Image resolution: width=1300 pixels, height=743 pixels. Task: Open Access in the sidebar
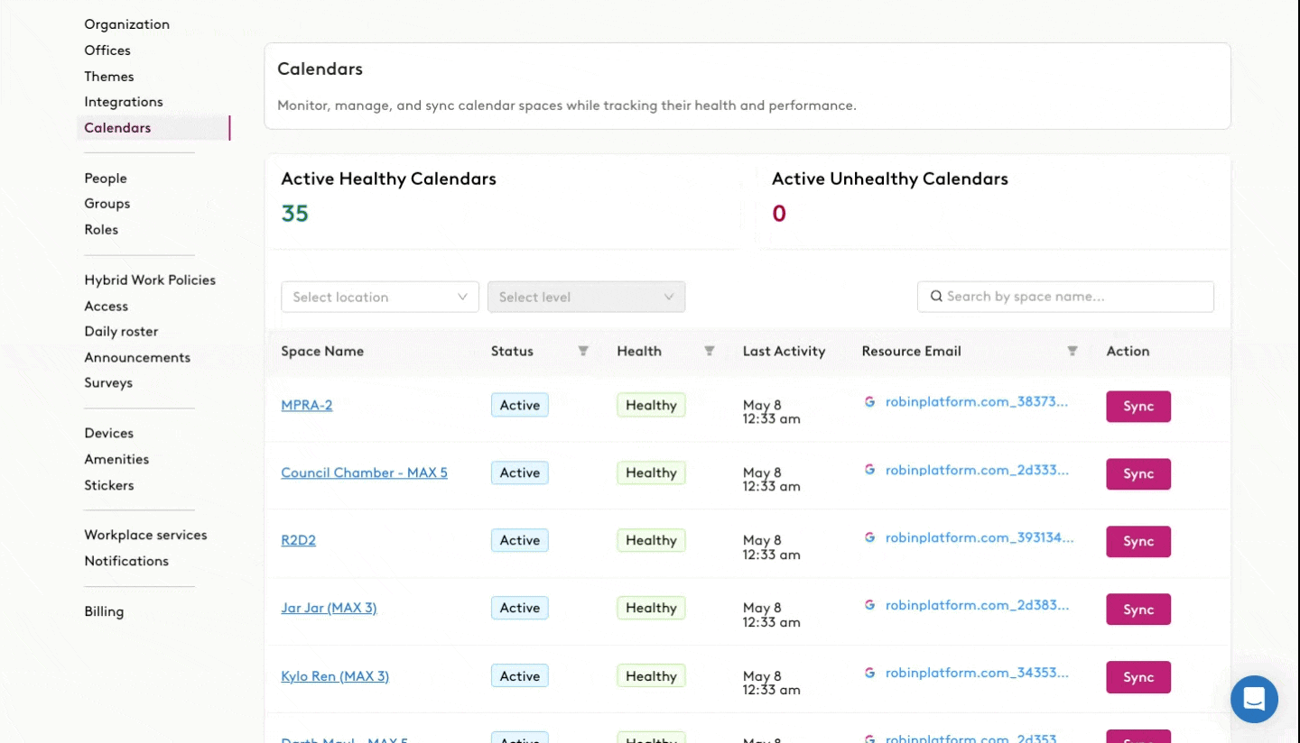click(x=107, y=307)
